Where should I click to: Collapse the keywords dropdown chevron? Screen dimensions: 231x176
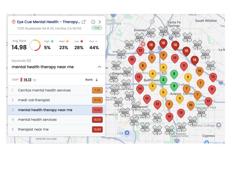pyautogui.click(x=99, y=67)
